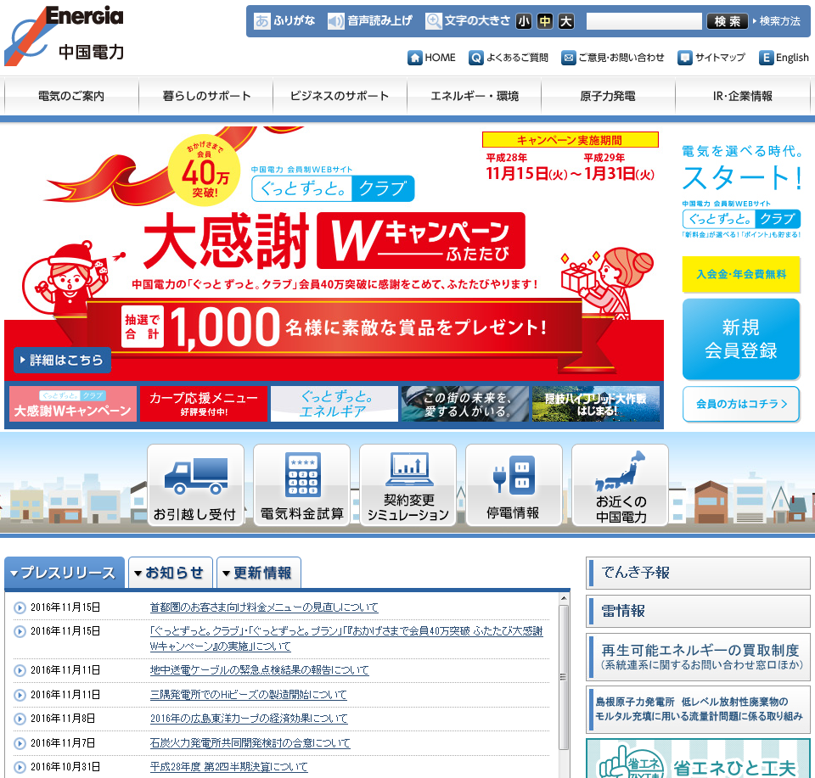This screenshot has width=815, height=778.
Task: Open 再生可能エネルギーの買取制度 sidebar link
Action: (698, 657)
